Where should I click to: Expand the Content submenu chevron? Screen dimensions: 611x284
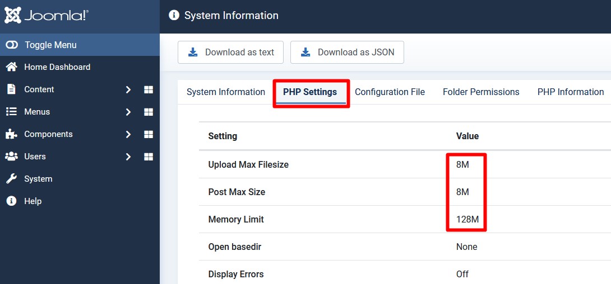coord(128,90)
